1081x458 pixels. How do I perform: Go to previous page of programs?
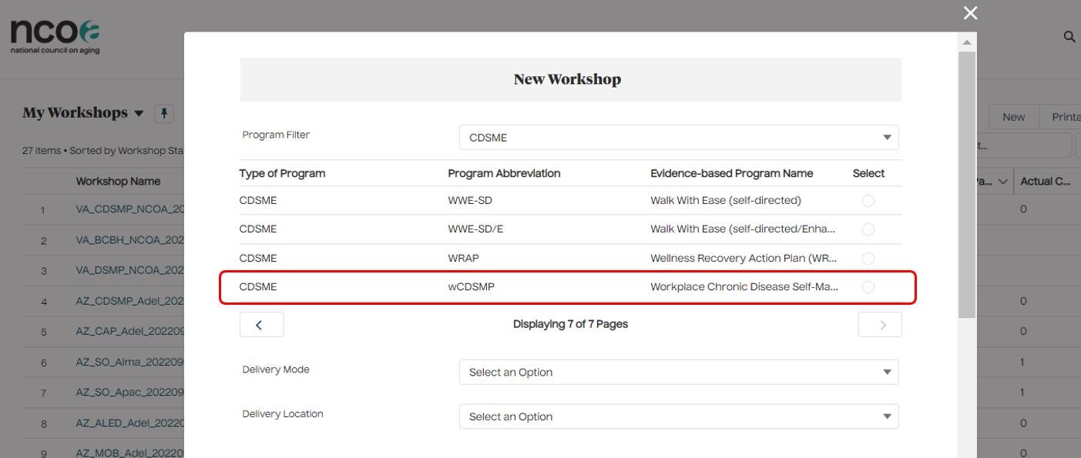[x=261, y=325]
